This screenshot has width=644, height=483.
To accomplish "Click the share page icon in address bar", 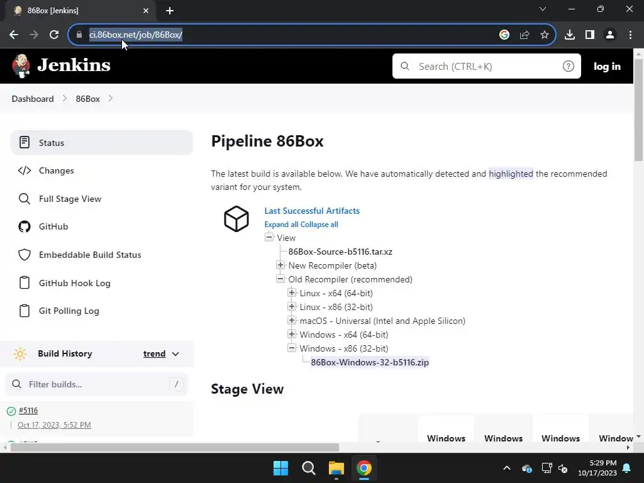I will tap(525, 35).
